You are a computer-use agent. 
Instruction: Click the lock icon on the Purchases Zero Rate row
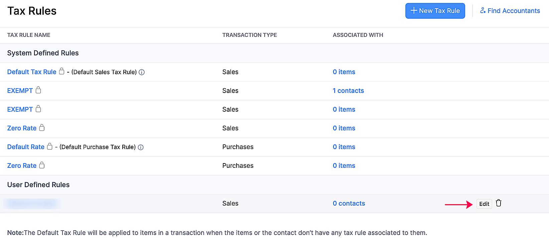tap(42, 165)
